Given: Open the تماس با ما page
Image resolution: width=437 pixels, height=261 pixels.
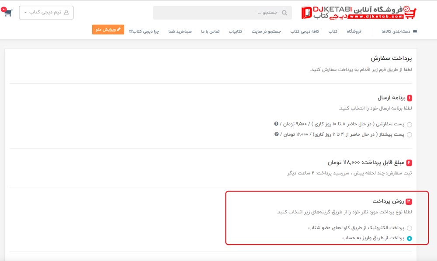Looking at the screenshot, I should tap(210, 31).
